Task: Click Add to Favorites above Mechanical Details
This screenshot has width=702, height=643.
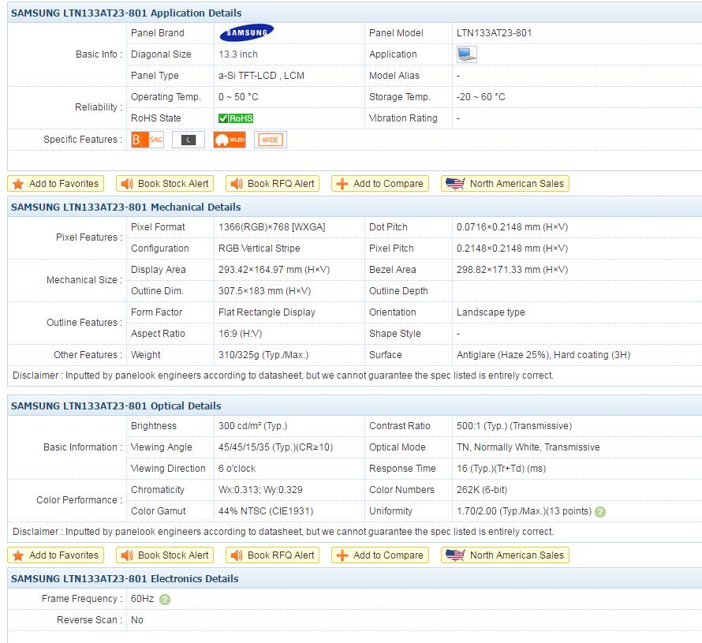Action: [x=55, y=184]
